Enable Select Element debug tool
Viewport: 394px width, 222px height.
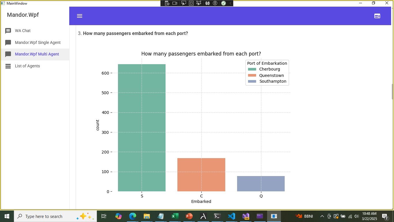point(183,3)
